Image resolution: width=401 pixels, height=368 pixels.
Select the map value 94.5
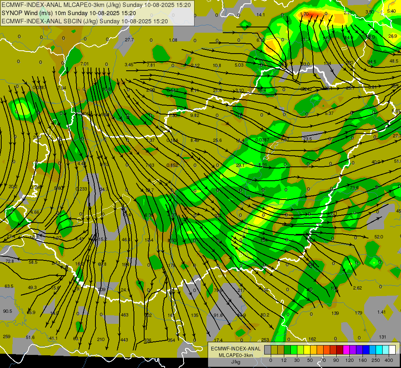(x=372, y=62)
